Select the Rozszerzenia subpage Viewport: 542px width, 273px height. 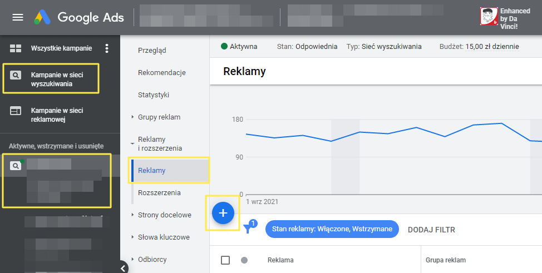tap(160, 192)
